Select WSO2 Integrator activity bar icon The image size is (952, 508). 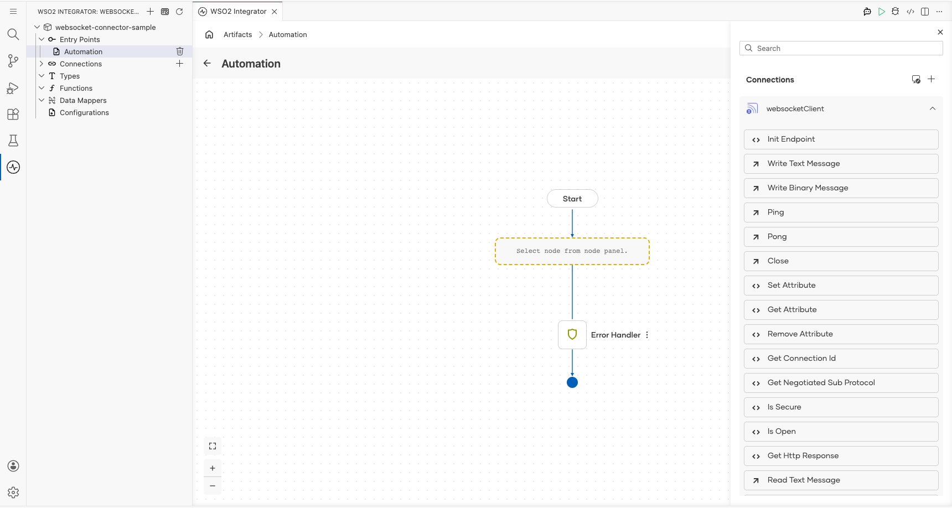tap(13, 167)
